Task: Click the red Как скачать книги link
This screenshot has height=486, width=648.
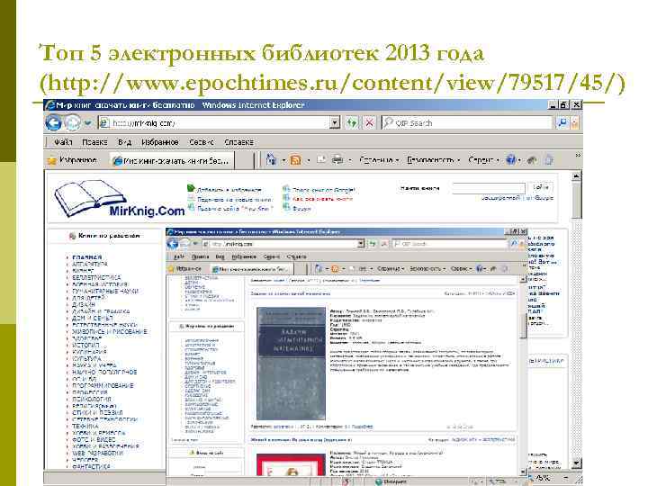Action: [322, 199]
